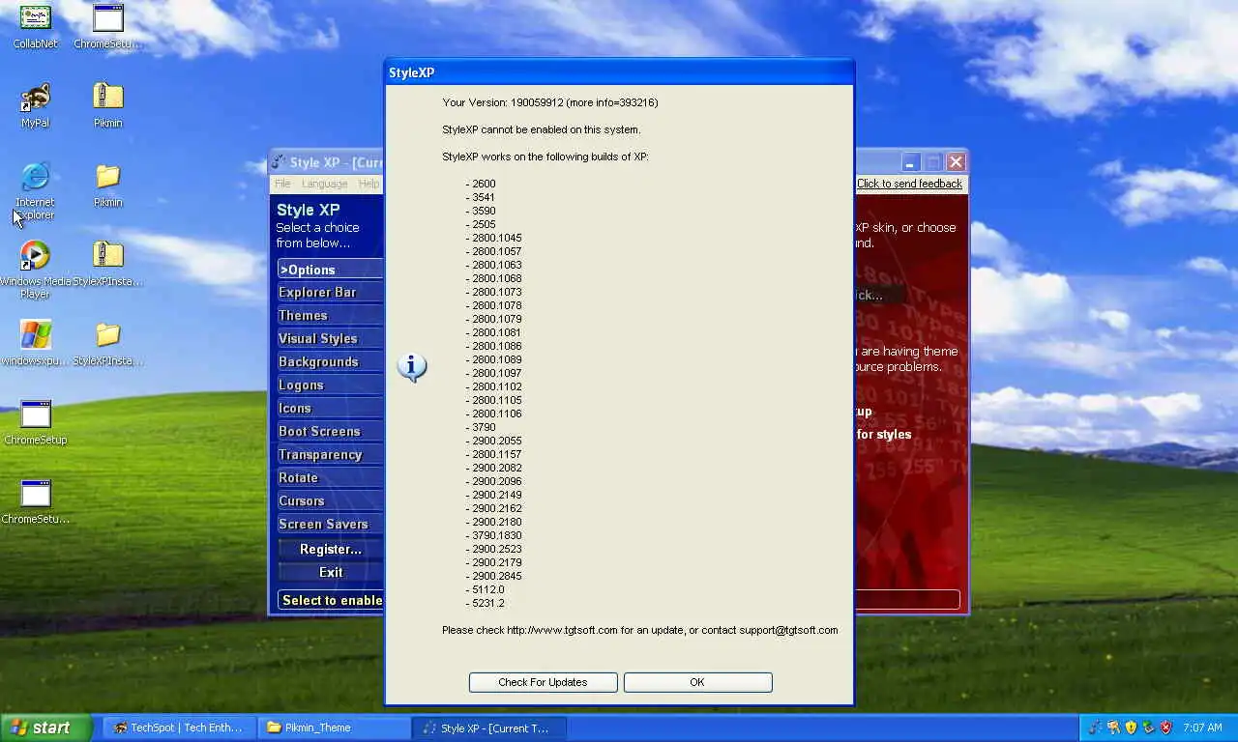1238x742 pixels.
Task: Click 'StyleXP cannot be enabled on this system.'
Action: (x=542, y=129)
